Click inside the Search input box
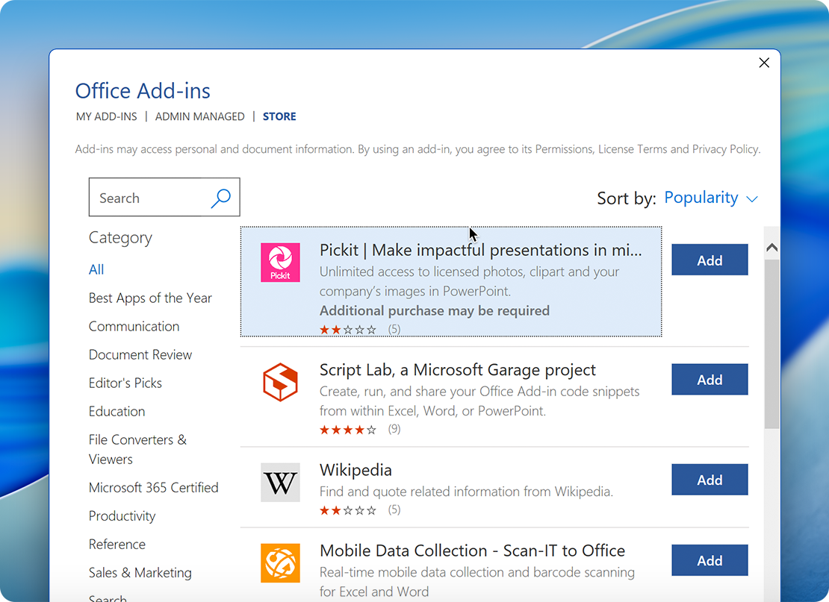 (149, 197)
